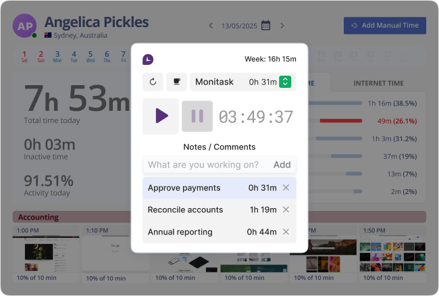Select day 4 Tue in the calendar strip

[x=74, y=57]
